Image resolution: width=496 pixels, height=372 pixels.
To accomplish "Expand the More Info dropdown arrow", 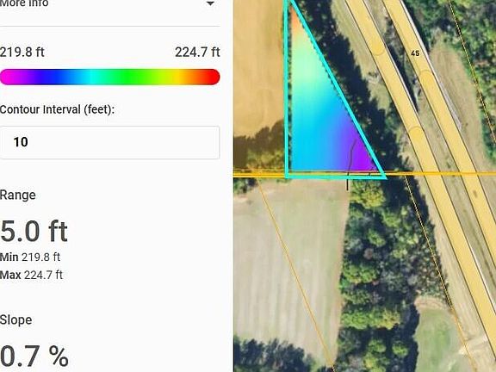I will point(210,3).
